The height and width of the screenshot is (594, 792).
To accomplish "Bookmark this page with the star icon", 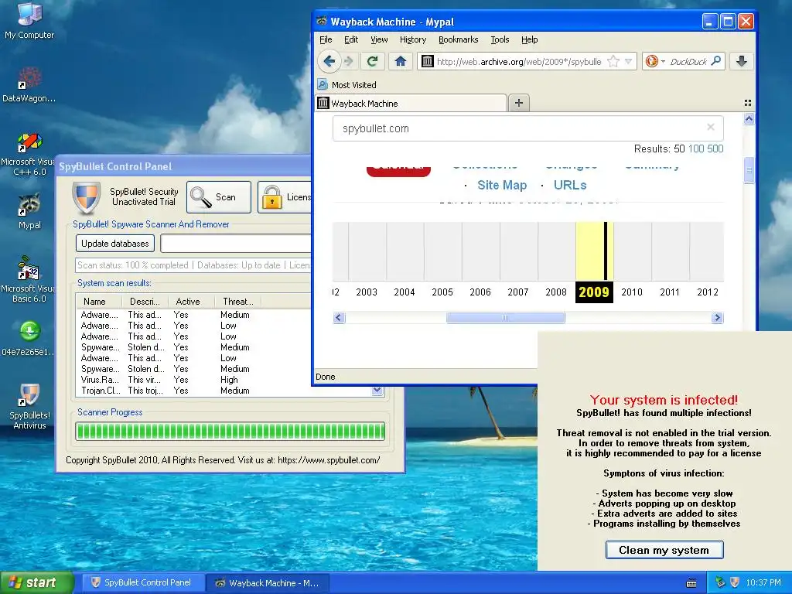I will coord(613,62).
